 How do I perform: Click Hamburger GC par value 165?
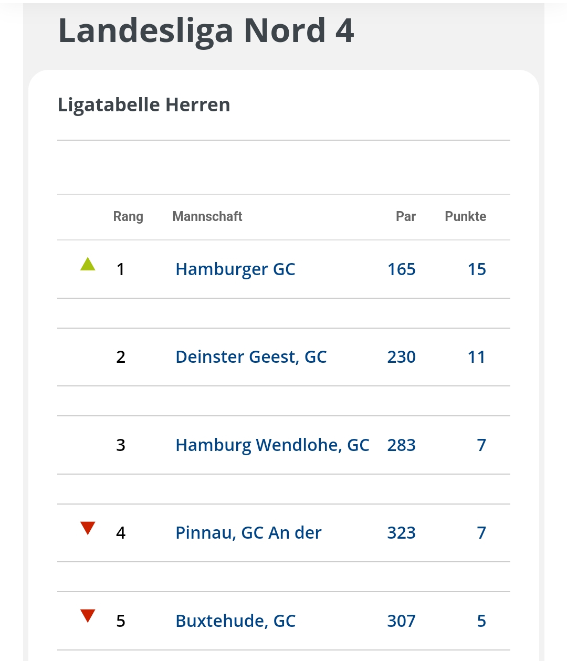[401, 269]
